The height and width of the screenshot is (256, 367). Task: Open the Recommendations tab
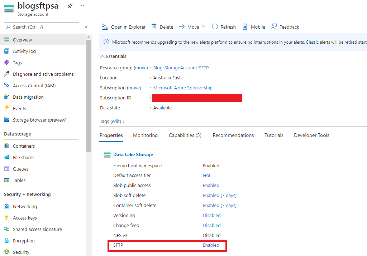click(x=233, y=136)
